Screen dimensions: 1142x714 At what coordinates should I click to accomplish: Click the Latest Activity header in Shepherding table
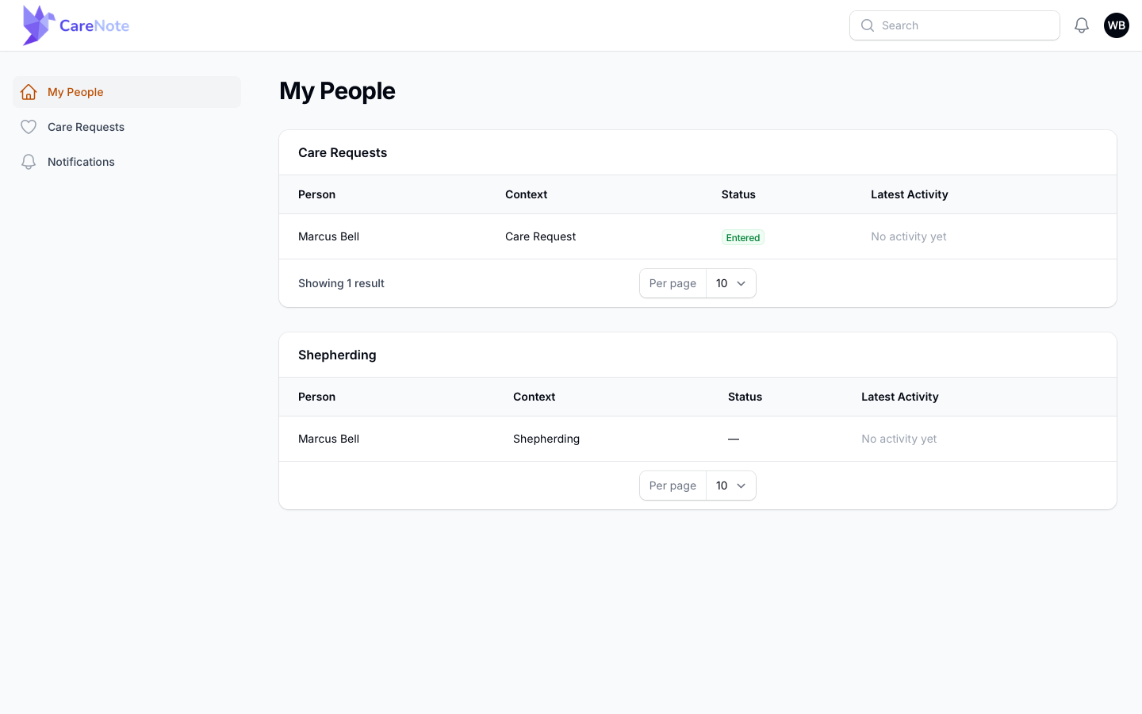click(899, 397)
